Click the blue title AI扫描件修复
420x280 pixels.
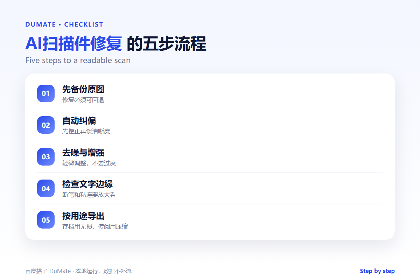point(73,43)
